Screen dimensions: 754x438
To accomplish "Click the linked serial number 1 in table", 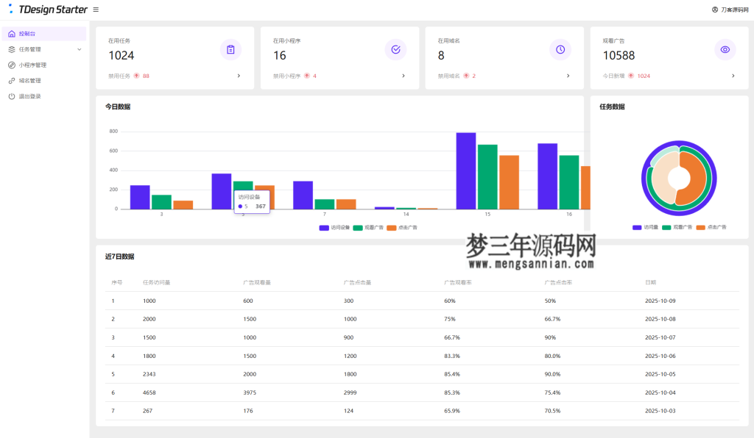I will (112, 300).
